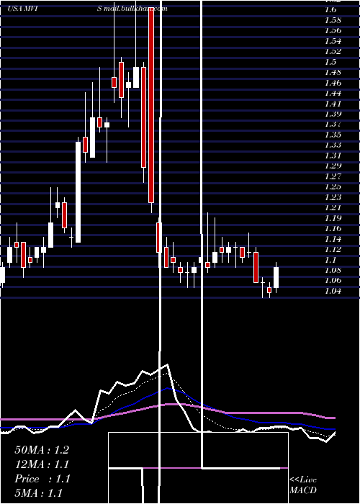Click the 1.14 price axis label
The image size is (360, 504).
[333, 239]
